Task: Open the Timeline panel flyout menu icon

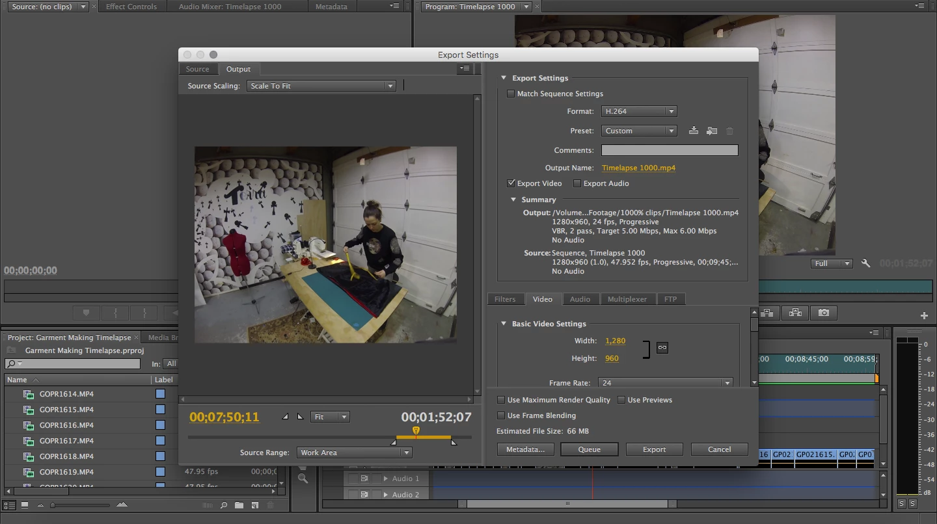Action: [875, 332]
